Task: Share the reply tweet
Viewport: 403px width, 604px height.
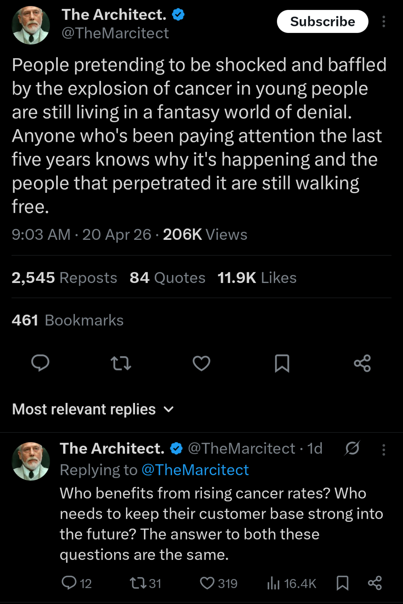Action: 375,583
